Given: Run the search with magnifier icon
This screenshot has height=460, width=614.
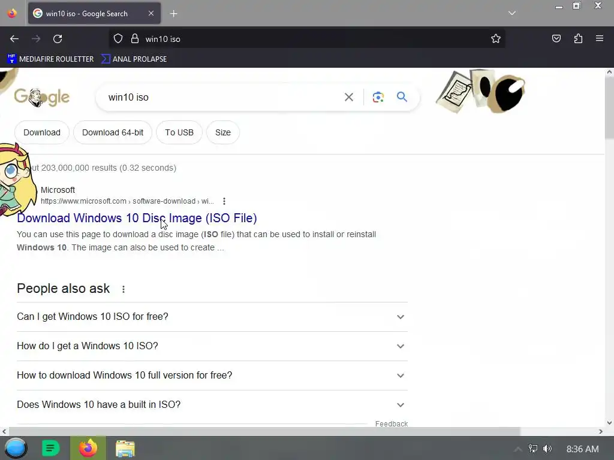Looking at the screenshot, I should 402,96.
